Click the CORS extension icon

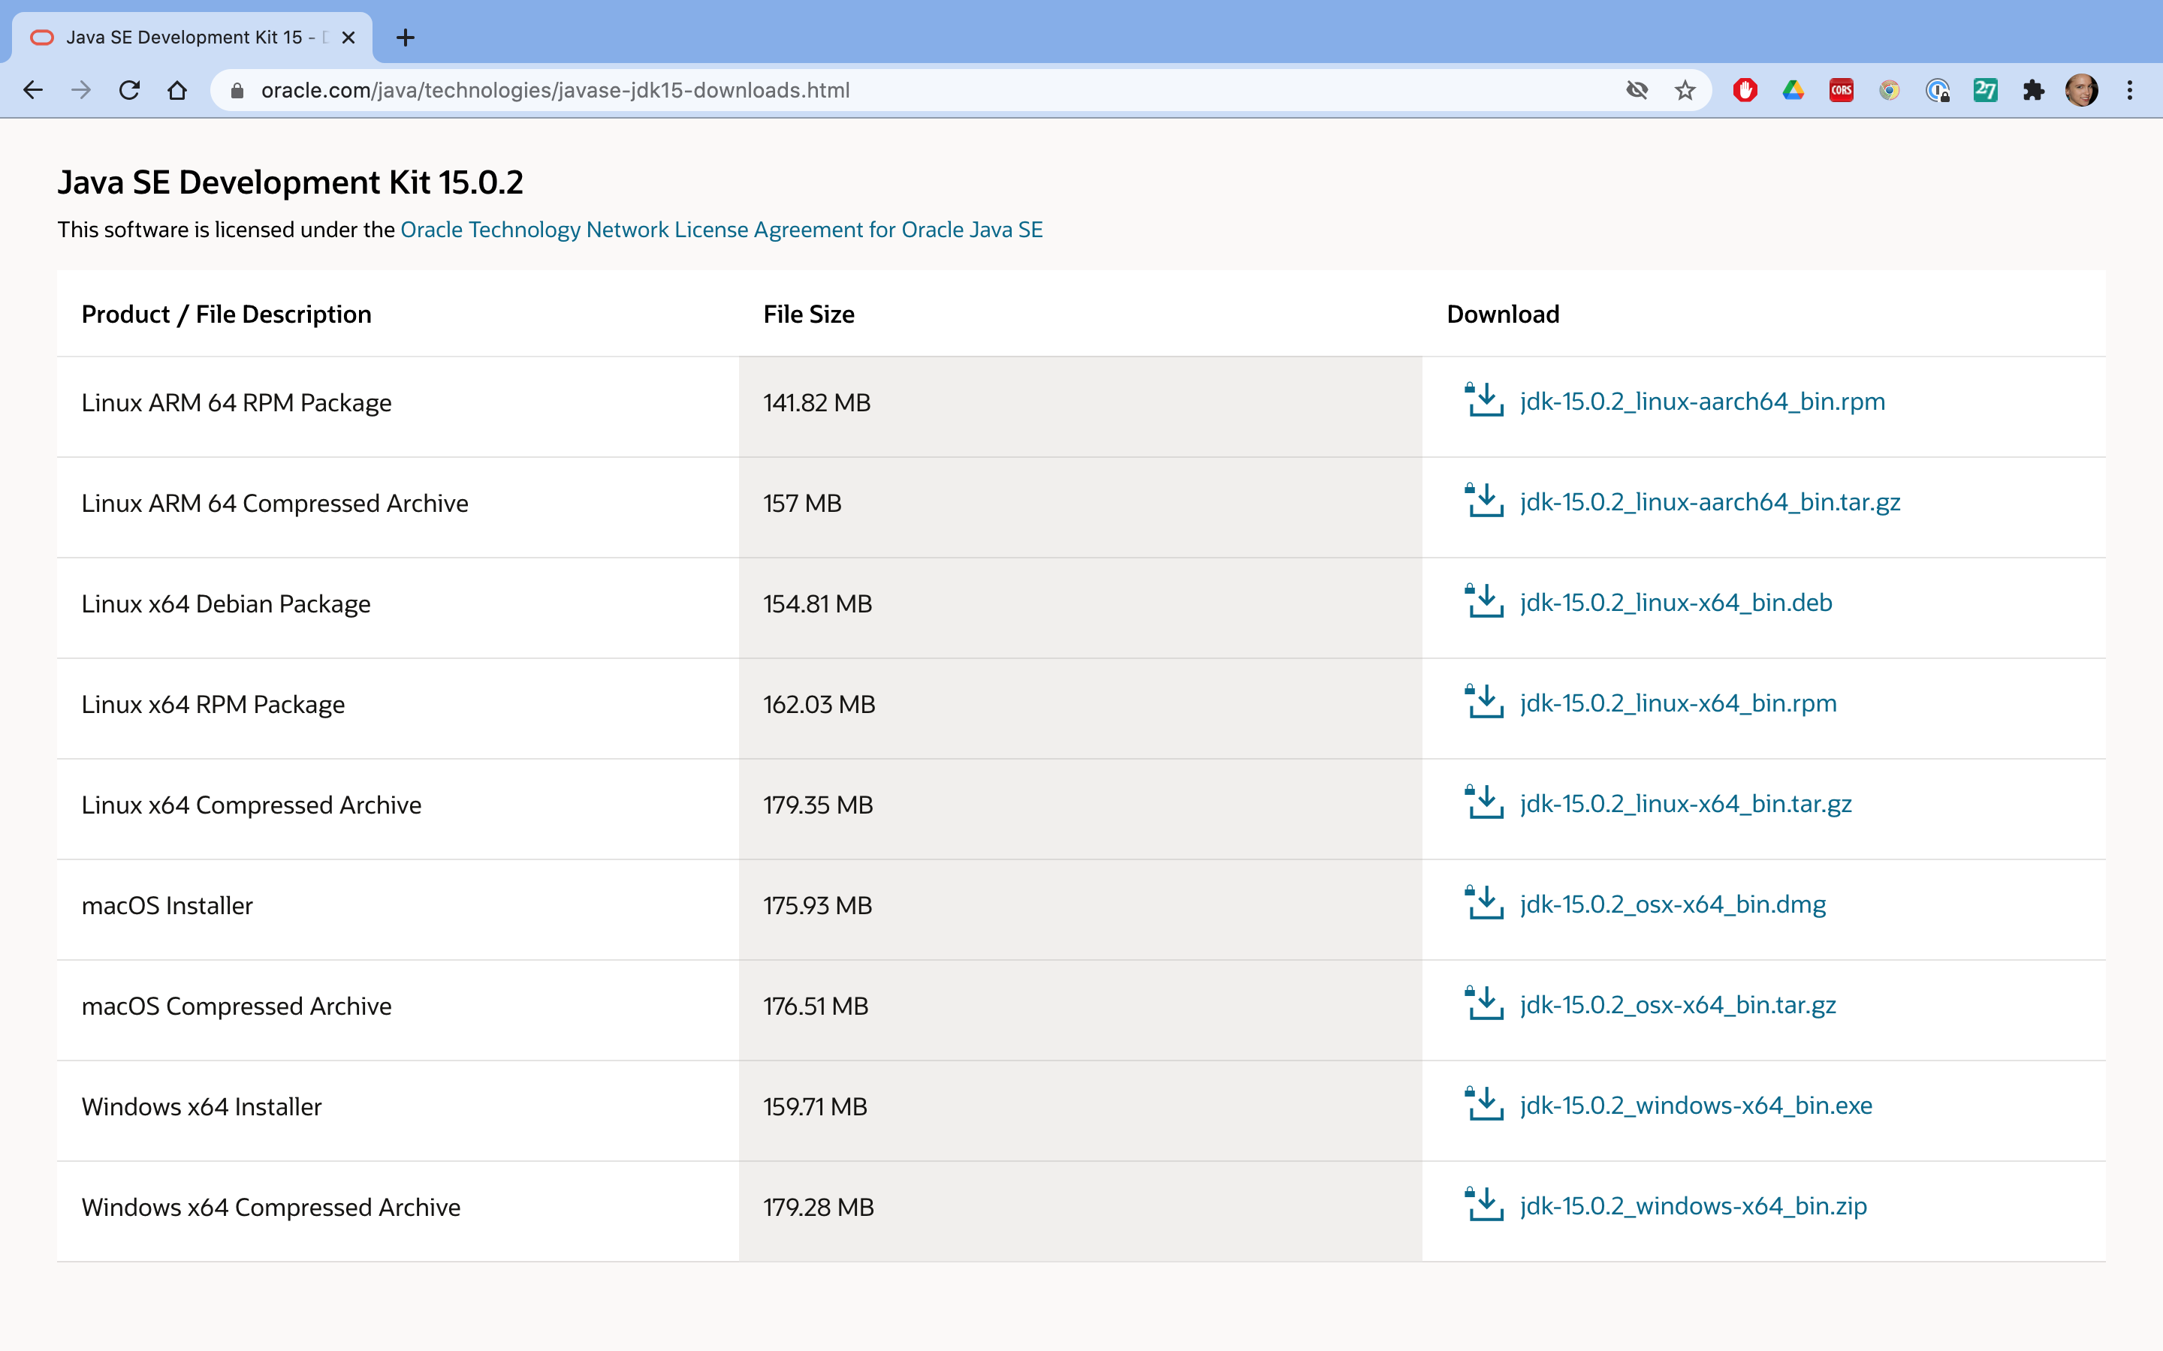[1842, 90]
